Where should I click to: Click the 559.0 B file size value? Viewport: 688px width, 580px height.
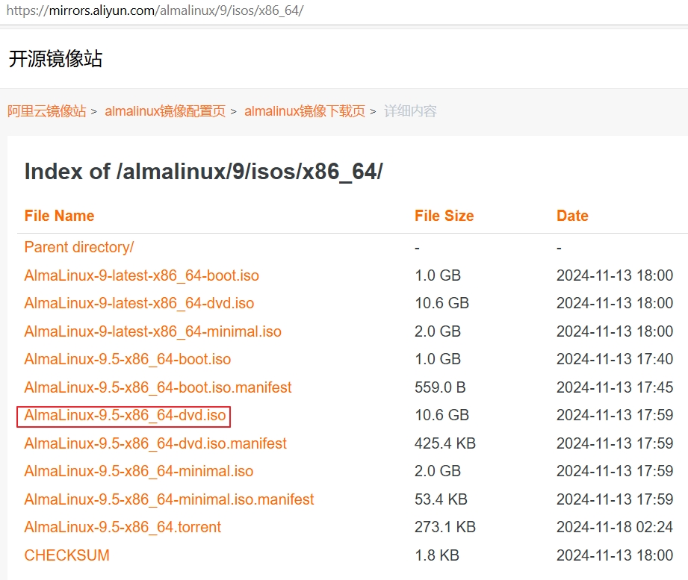(440, 387)
